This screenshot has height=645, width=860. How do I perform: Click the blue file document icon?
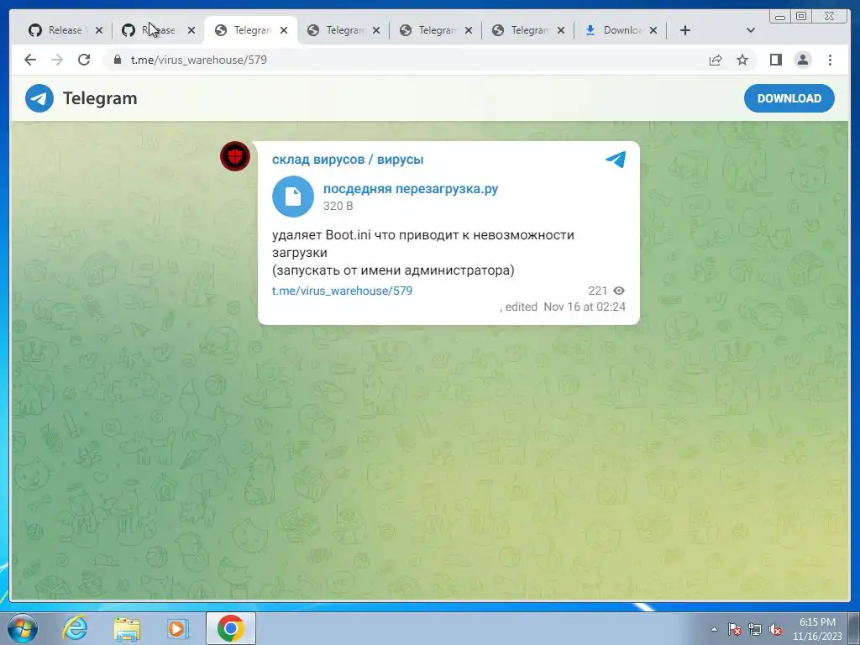[x=293, y=197]
